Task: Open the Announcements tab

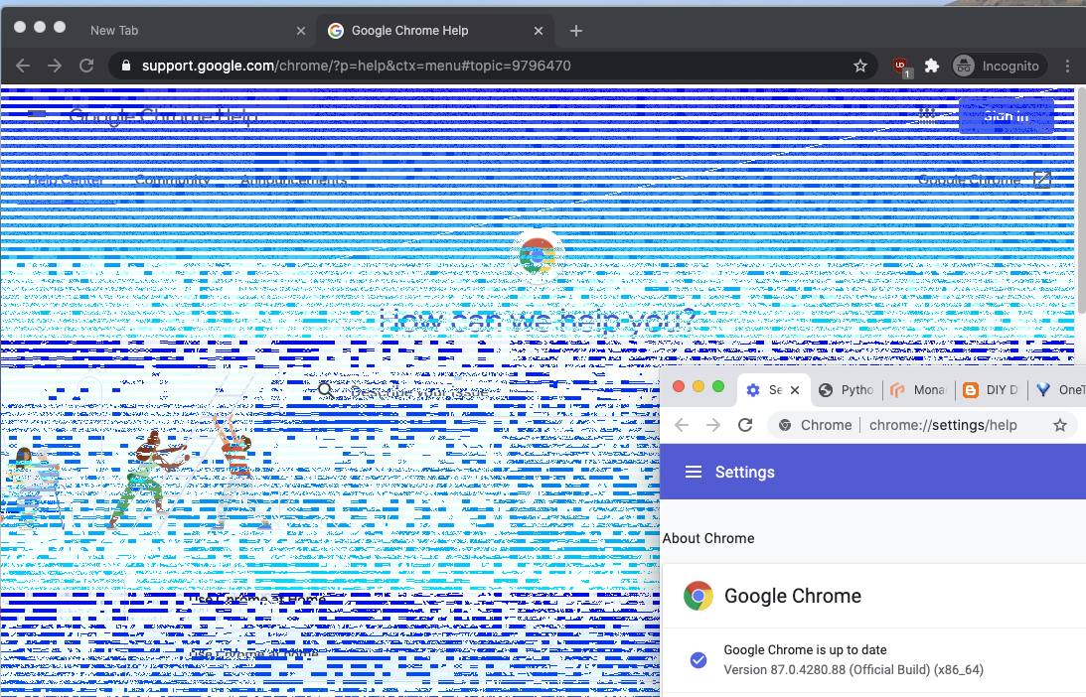Action: click(x=294, y=180)
